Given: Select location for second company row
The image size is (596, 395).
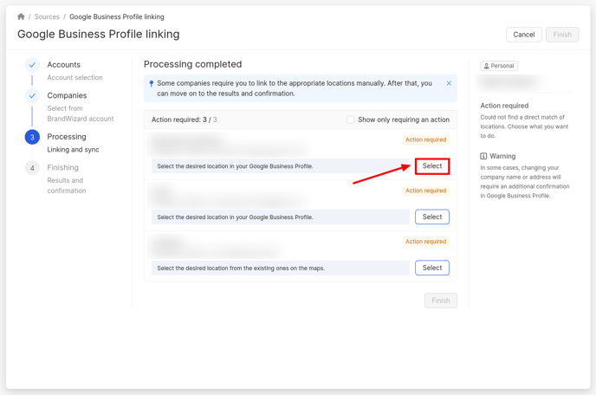Looking at the screenshot, I should click(432, 217).
